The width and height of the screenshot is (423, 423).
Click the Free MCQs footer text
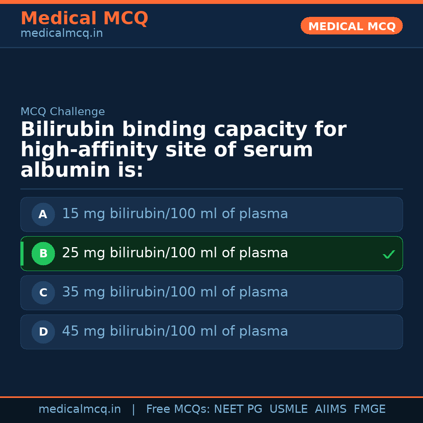pos(178,409)
